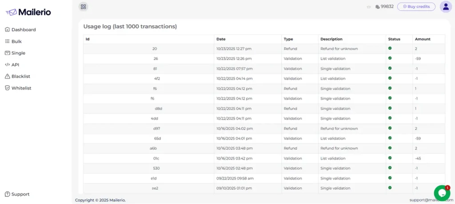Click the support email link in footer

pos(431,200)
